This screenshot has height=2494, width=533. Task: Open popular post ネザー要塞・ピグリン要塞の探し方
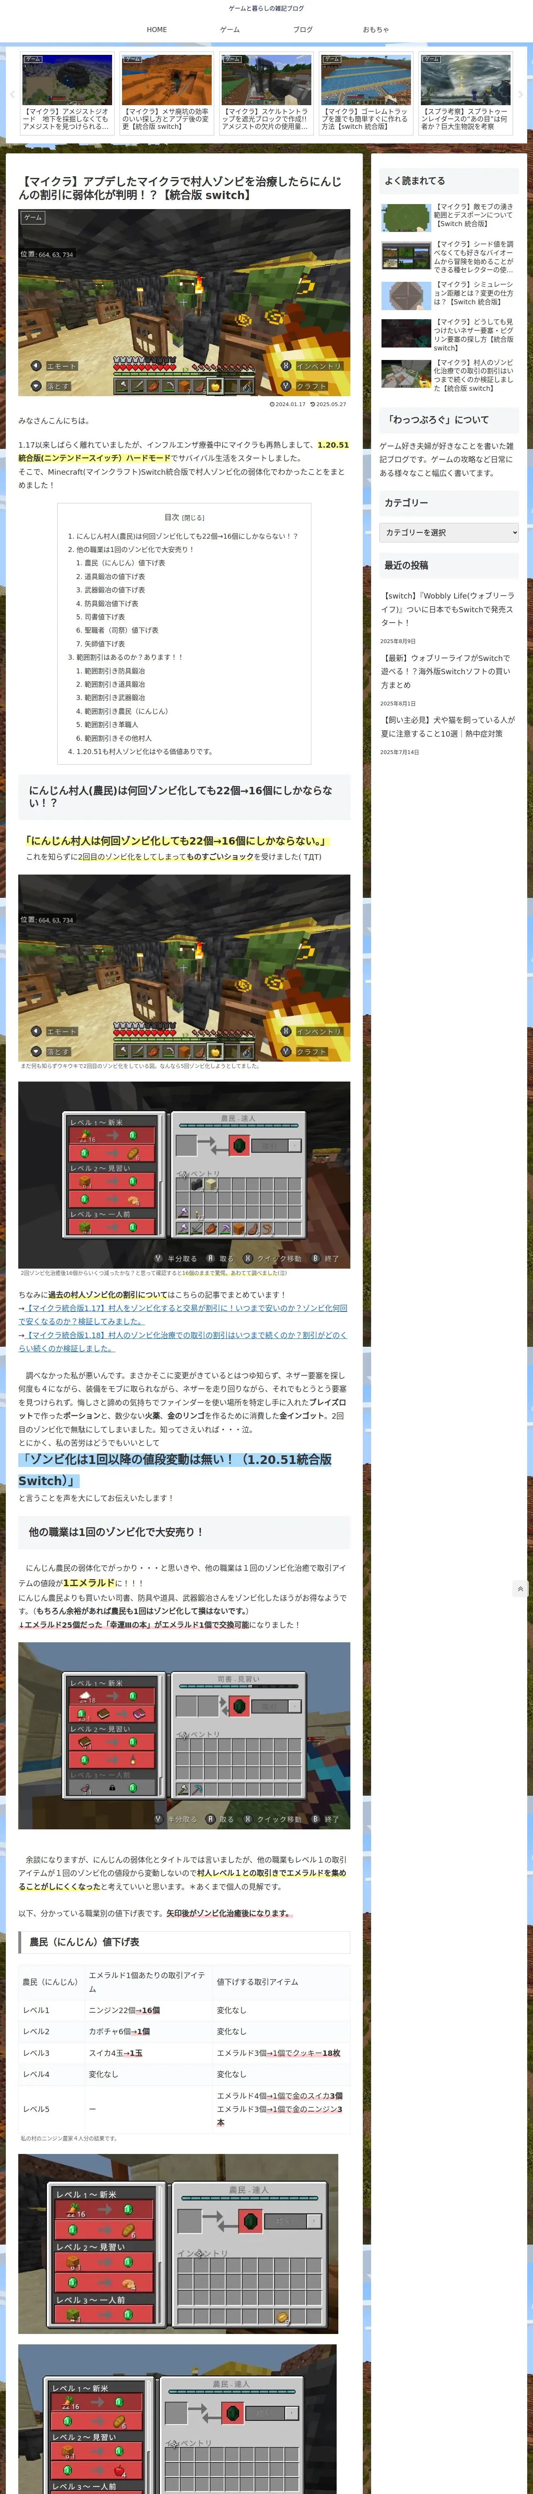coord(449,334)
